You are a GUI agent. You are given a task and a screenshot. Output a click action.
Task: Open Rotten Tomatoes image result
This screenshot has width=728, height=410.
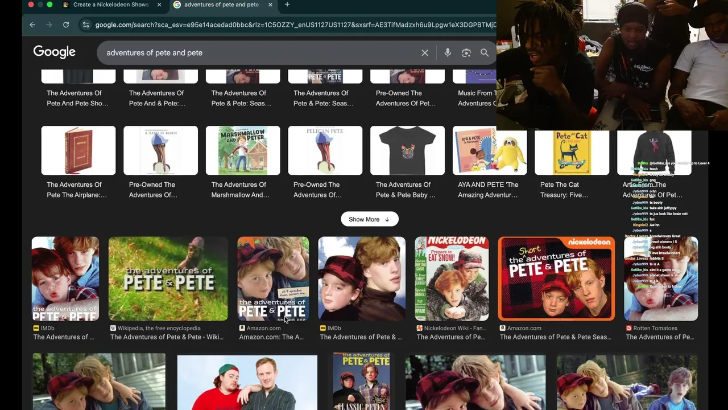[661, 278]
